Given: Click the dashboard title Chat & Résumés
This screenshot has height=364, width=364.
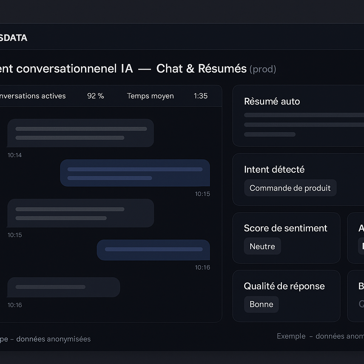Looking at the screenshot, I should pyautogui.click(x=201, y=68).
